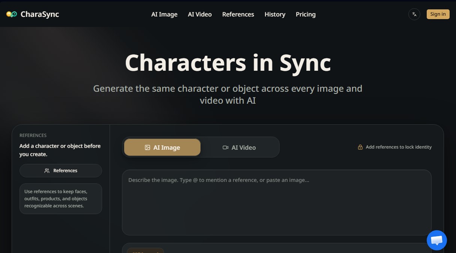Switch to the AI Video generator tab

[x=239, y=147]
